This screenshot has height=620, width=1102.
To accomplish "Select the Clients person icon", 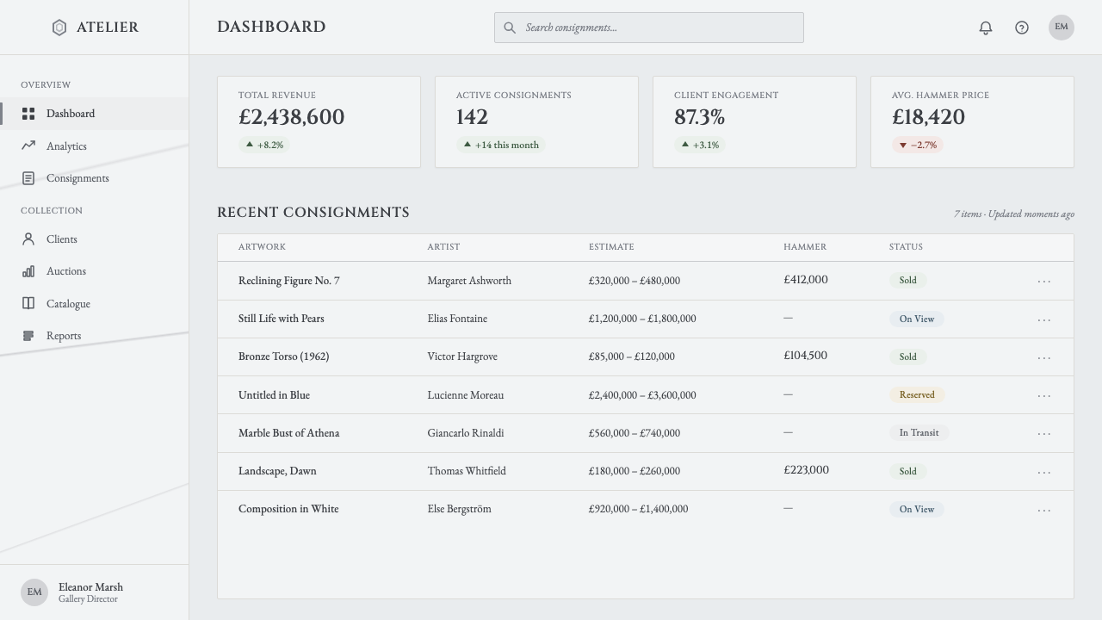I will click(28, 239).
